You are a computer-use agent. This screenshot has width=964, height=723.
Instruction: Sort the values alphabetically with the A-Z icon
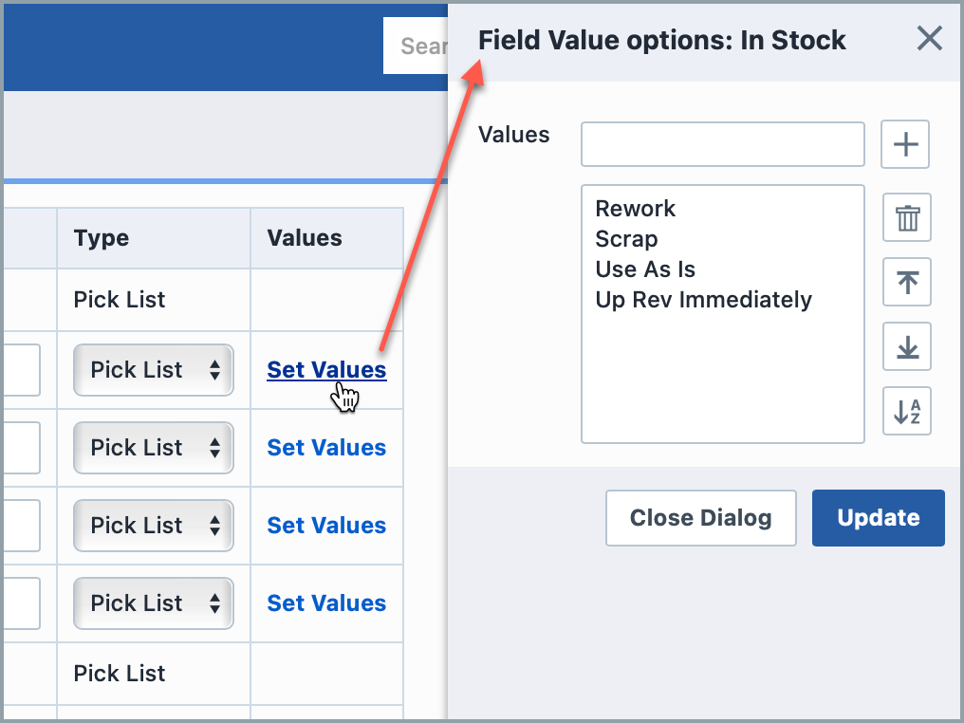(x=907, y=411)
